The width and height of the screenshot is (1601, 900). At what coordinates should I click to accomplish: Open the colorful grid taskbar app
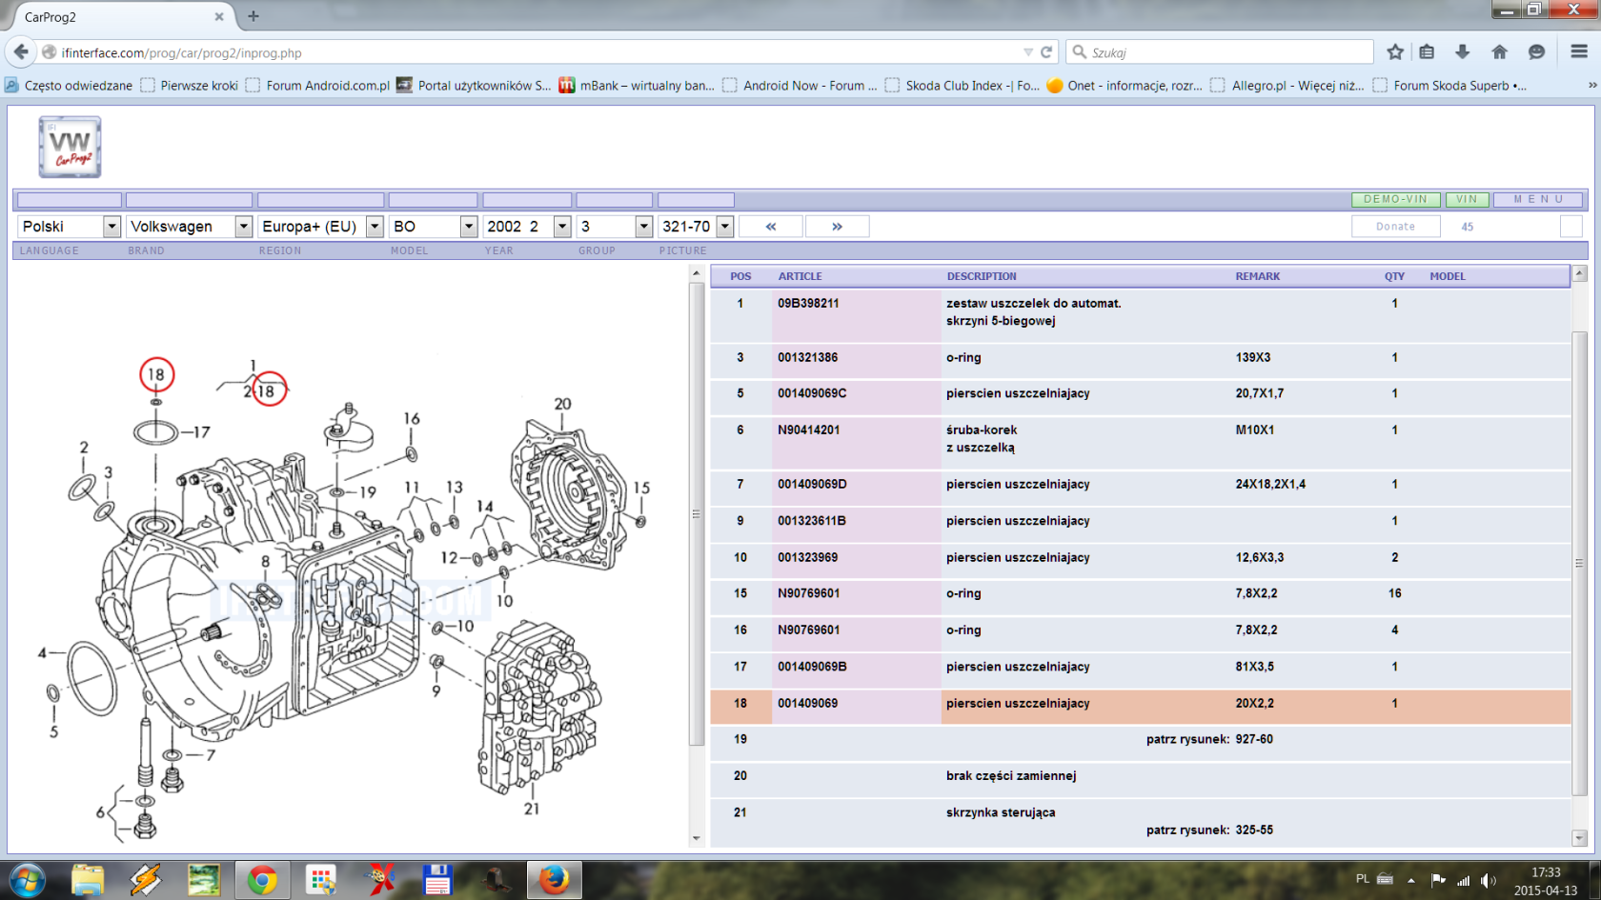pyautogui.click(x=321, y=880)
